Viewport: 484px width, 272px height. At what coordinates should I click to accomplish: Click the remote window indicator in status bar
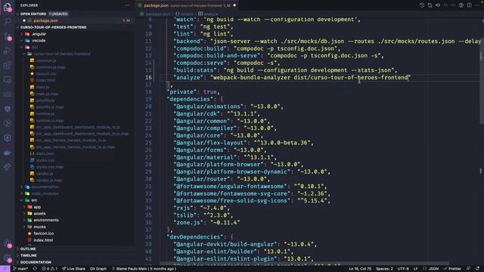5,269
